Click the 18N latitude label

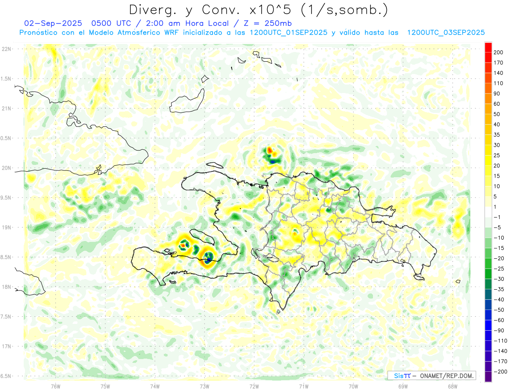click(x=6, y=287)
